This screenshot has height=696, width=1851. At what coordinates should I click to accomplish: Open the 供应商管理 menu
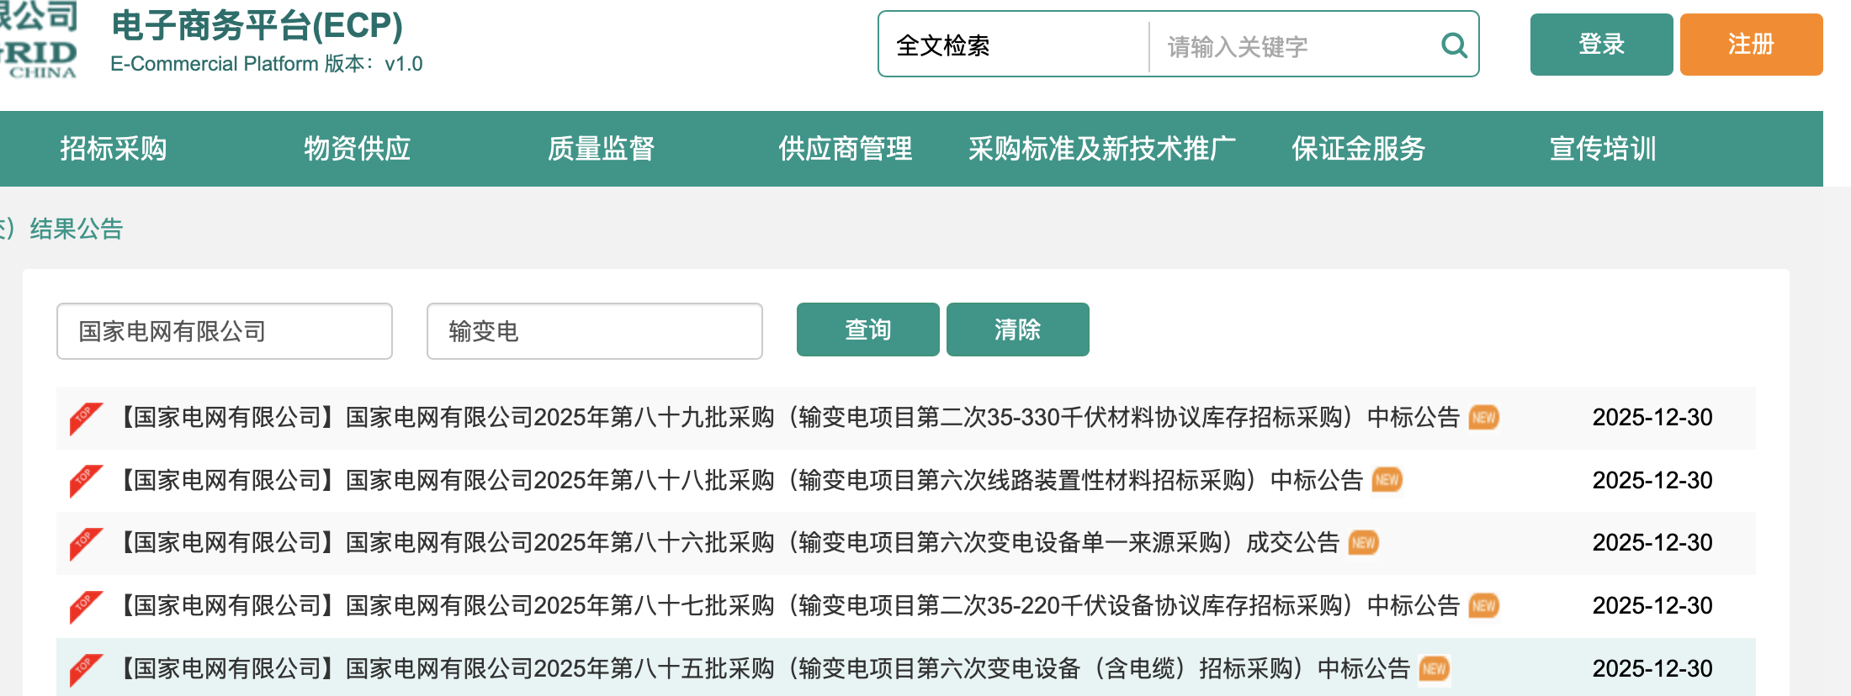(x=846, y=149)
